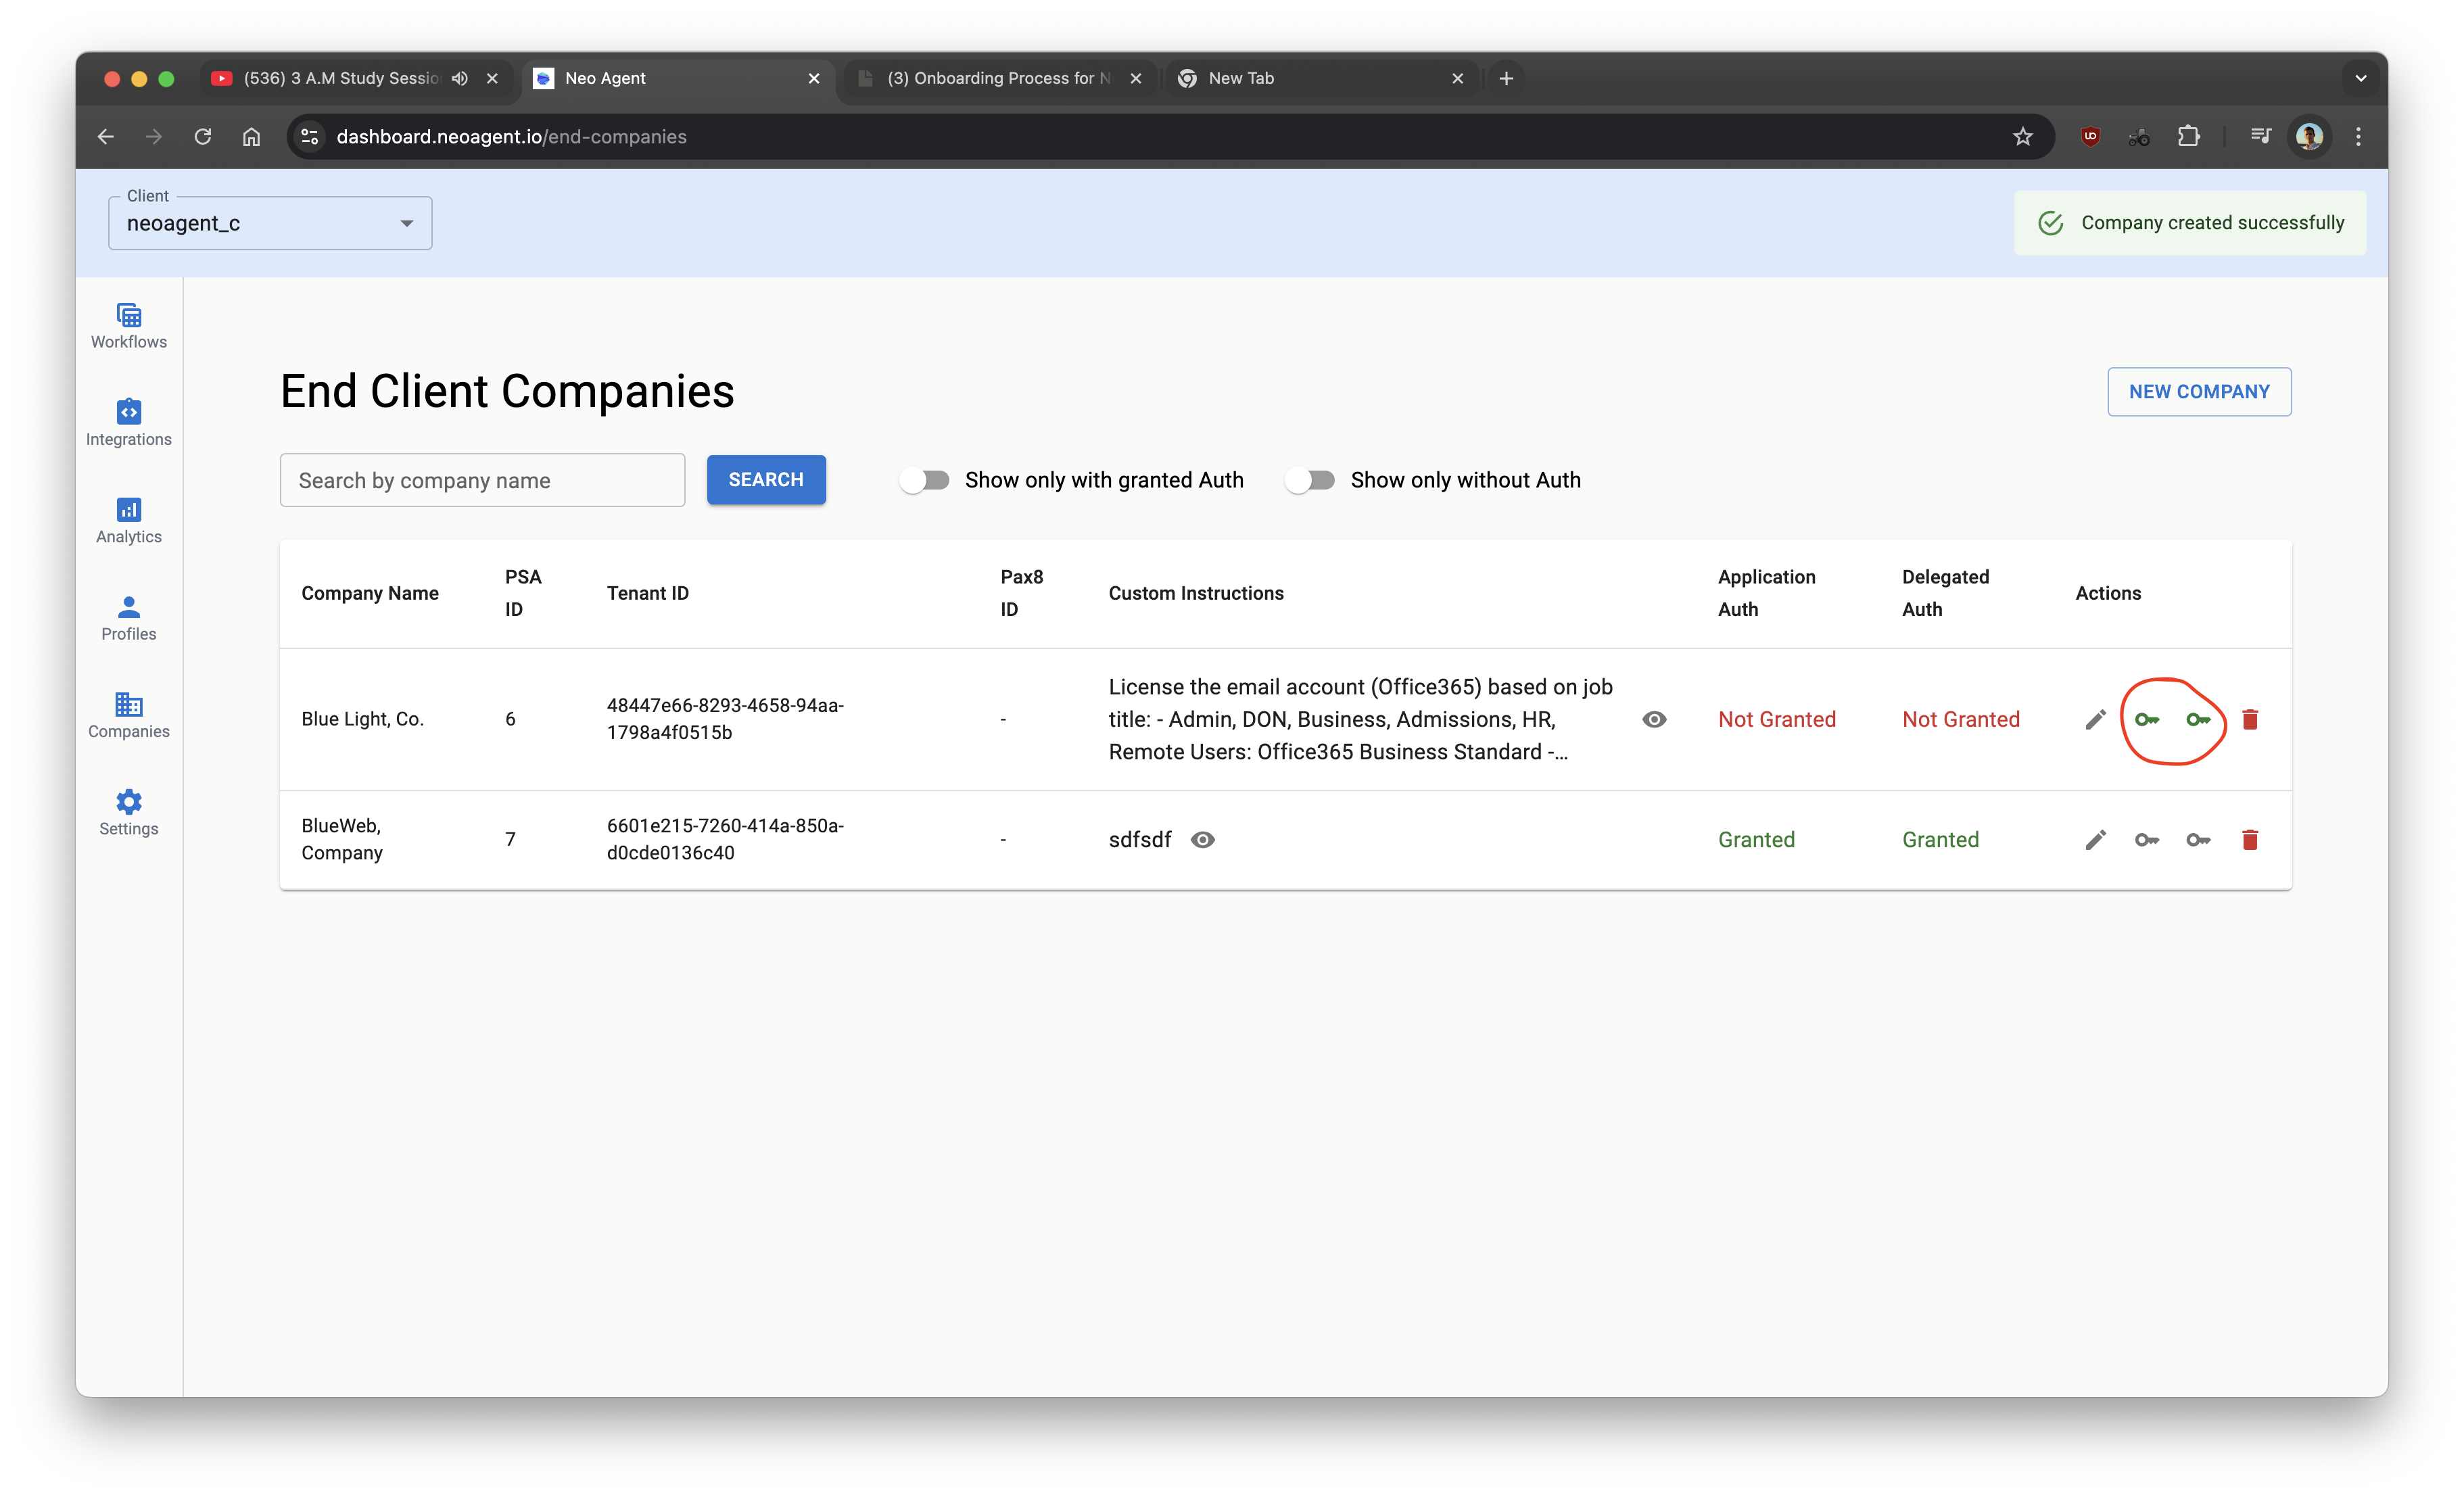
Task: Click the first green key icon for Blue Light, Co.
Action: click(x=2147, y=720)
